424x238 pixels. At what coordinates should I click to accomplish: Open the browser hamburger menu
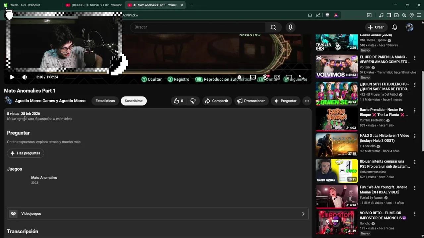(419, 15)
